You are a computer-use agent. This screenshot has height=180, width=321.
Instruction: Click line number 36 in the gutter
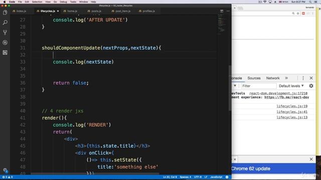pos(23,83)
